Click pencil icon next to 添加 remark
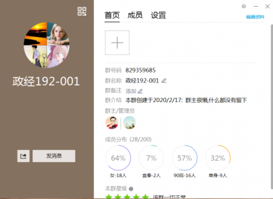The width and height of the screenshot is (273, 199). (140, 91)
